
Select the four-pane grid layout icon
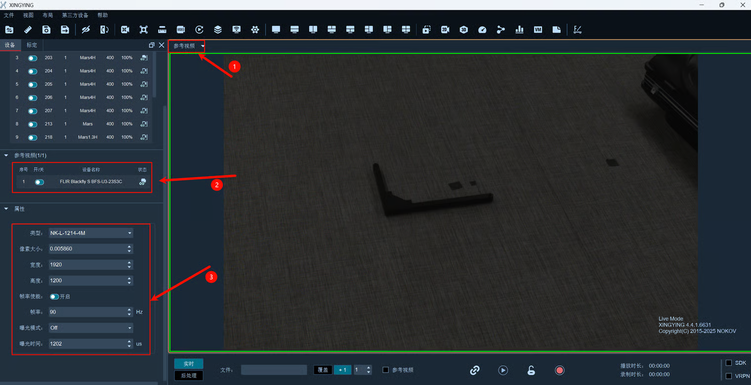pyautogui.click(x=406, y=30)
